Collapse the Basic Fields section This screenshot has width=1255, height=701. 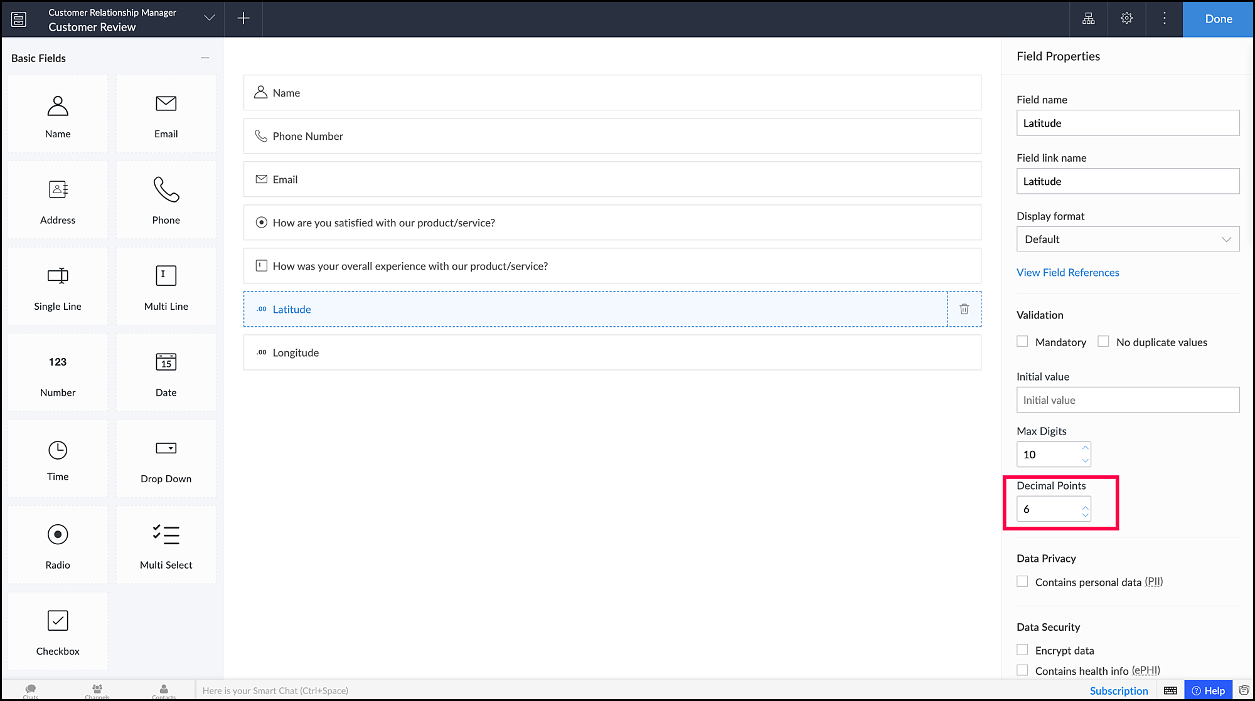(205, 58)
